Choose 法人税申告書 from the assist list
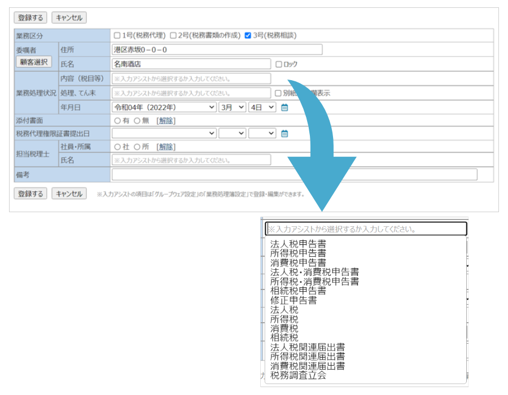Screen dimensions: 508x395 click(x=298, y=244)
